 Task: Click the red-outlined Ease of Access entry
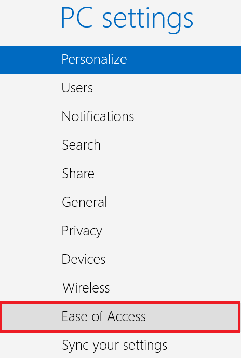(x=120, y=316)
